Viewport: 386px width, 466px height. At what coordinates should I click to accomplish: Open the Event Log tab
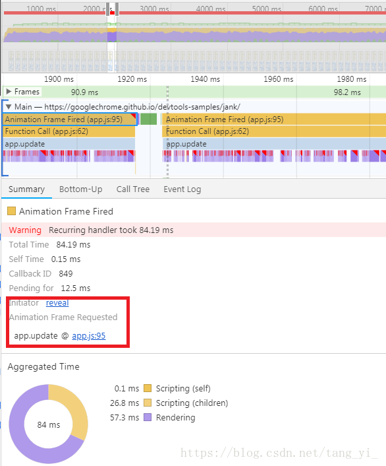(x=182, y=189)
